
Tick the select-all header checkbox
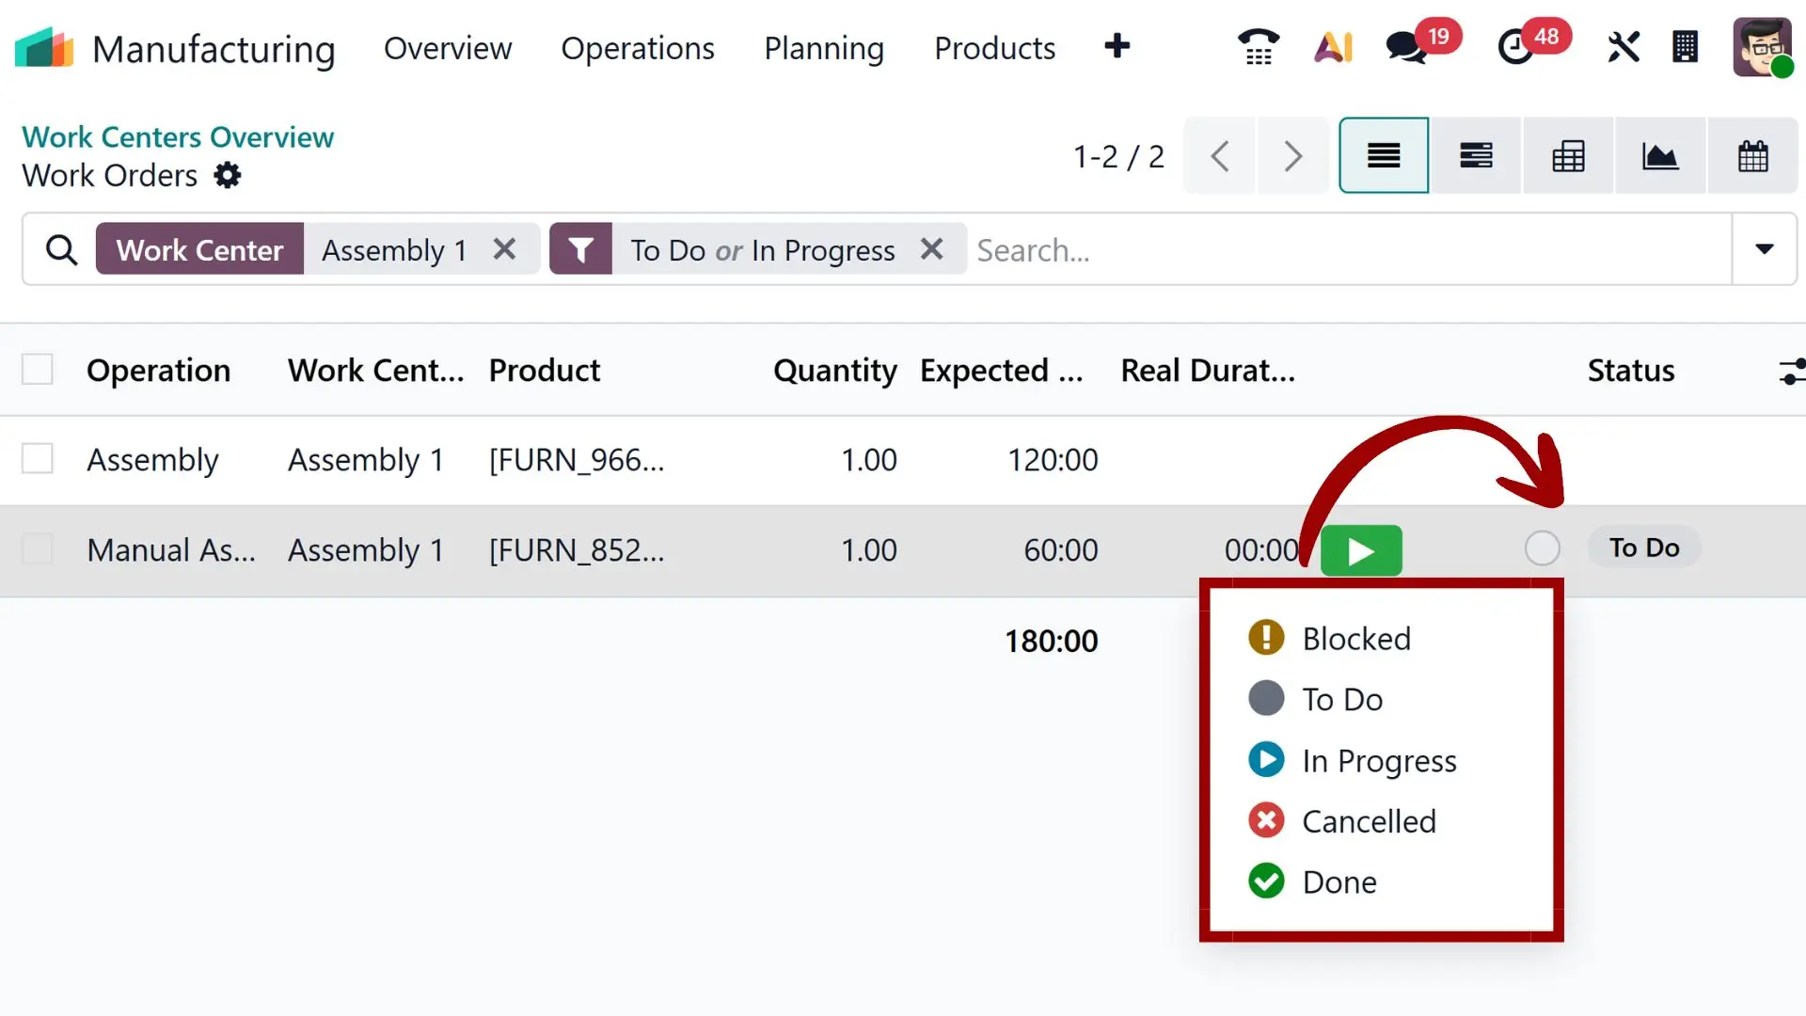tap(38, 370)
